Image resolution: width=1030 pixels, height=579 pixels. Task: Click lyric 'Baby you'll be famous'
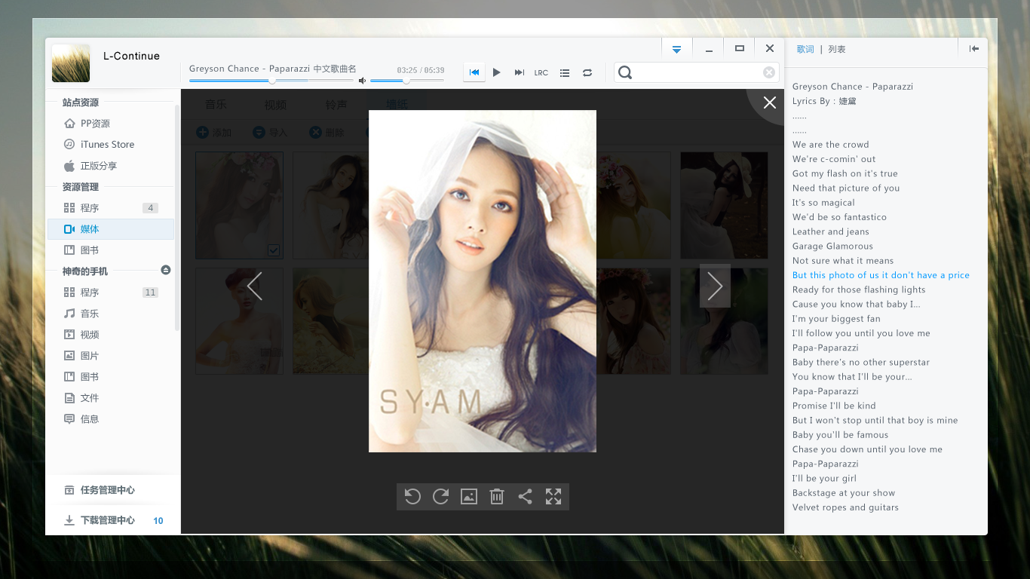click(x=840, y=435)
